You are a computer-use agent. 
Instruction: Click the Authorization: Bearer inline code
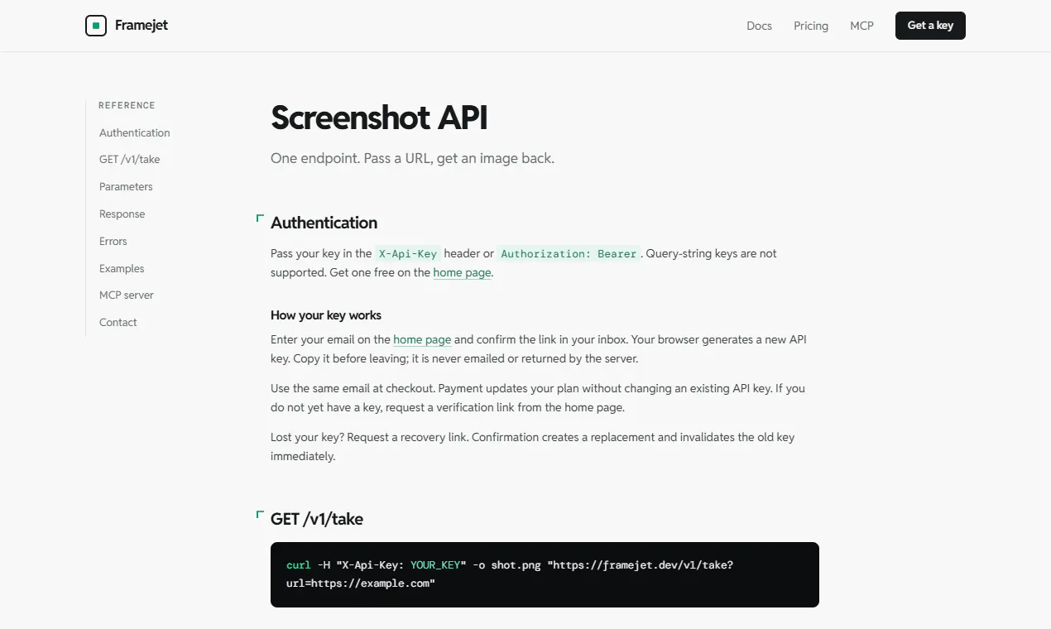pos(569,253)
